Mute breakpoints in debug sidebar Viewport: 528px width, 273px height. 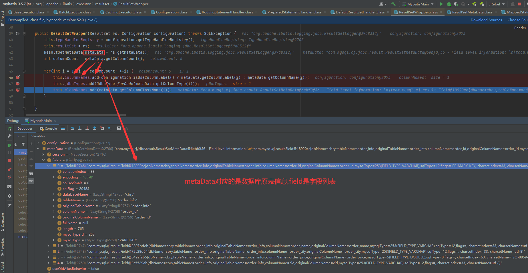pos(9,177)
